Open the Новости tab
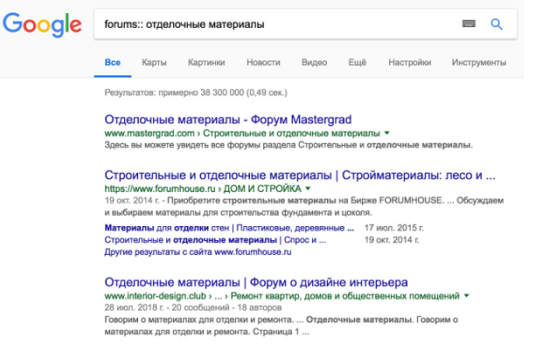The height and width of the screenshot is (344, 556). (263, 62)
